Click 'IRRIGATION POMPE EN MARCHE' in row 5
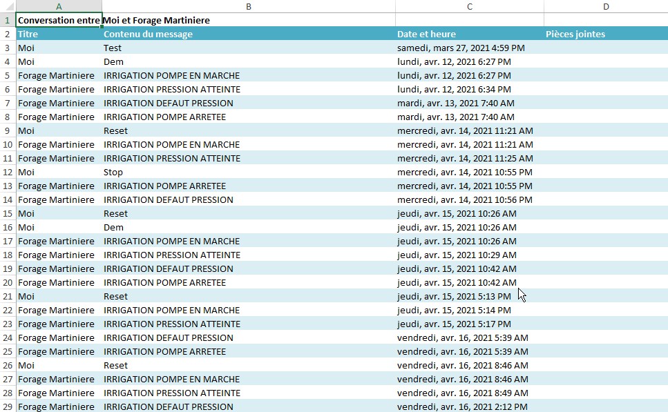The image size is (668, 412). (x=172, y=75)
